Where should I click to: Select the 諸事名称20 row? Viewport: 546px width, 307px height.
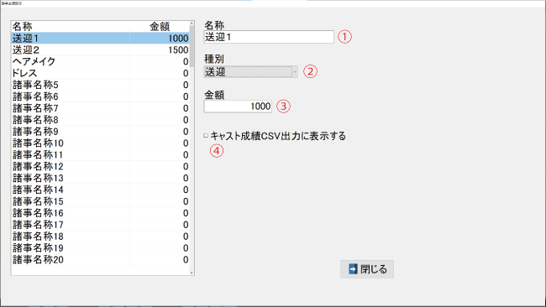(x=100, y=260)
